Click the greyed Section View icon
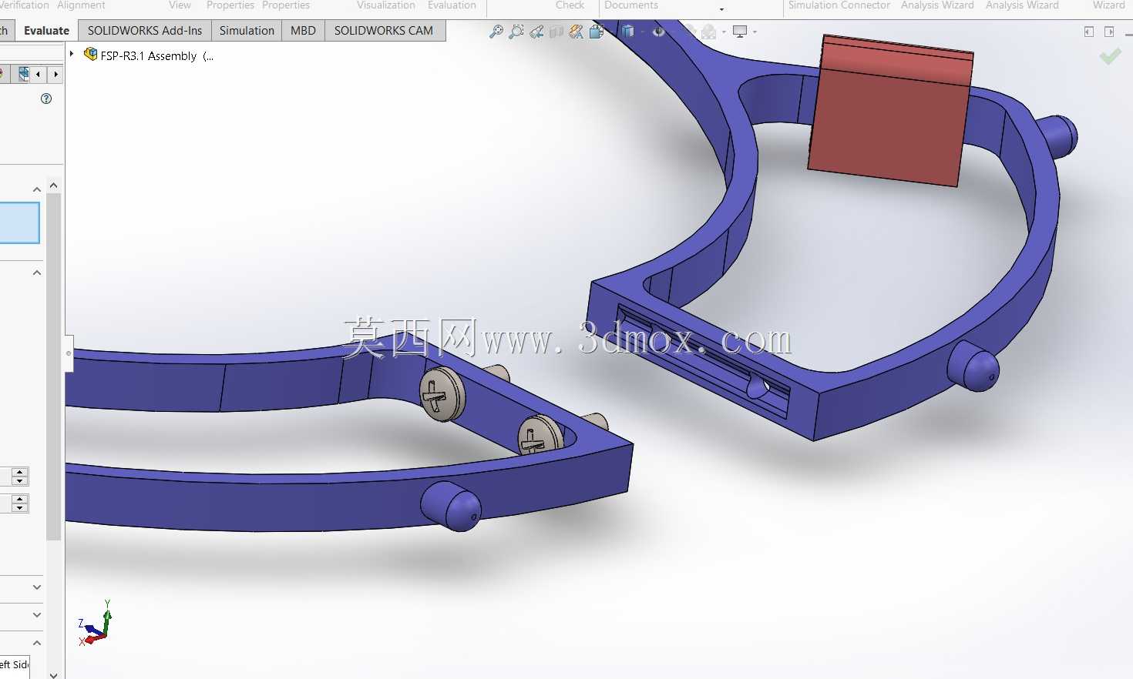The image size is (1133, 679). tap(556, 32)
